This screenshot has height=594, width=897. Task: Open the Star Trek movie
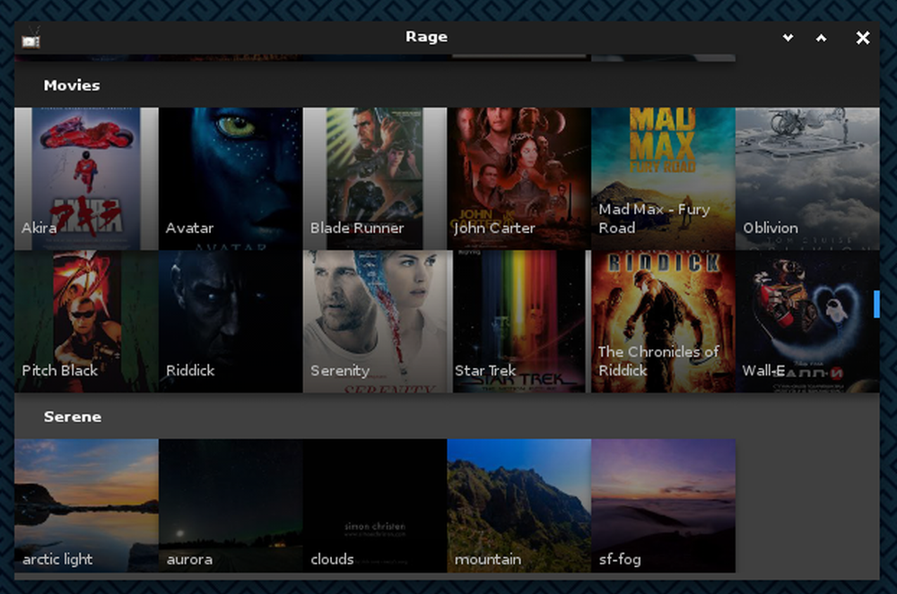pos(518,322)
